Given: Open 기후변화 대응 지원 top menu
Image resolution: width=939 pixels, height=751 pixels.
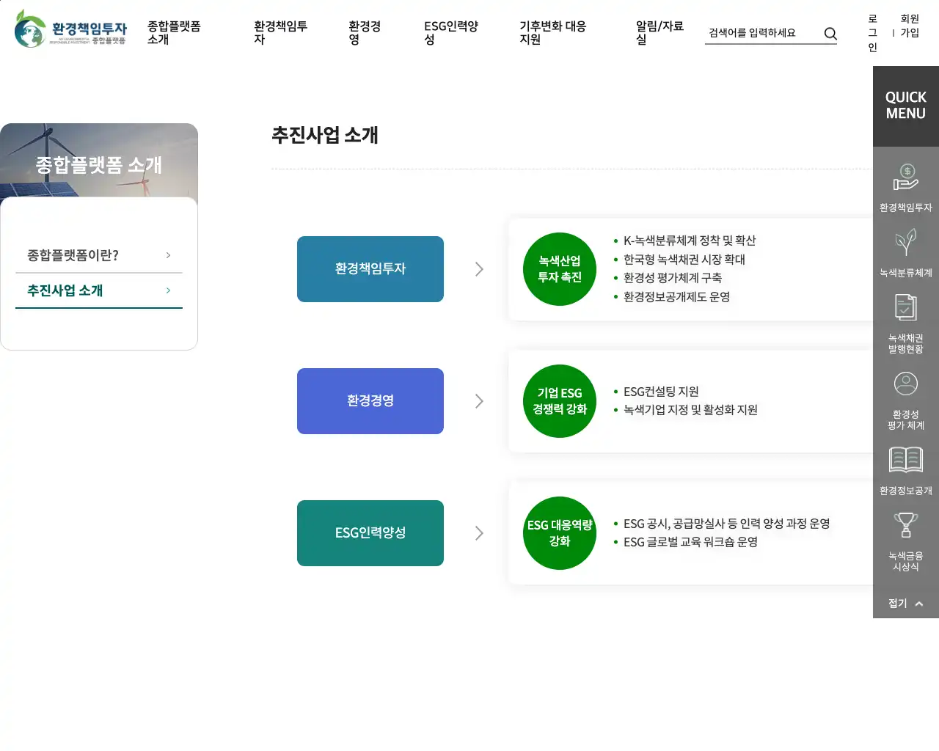Looking at the screenshot, I should (x=552, y=33).
